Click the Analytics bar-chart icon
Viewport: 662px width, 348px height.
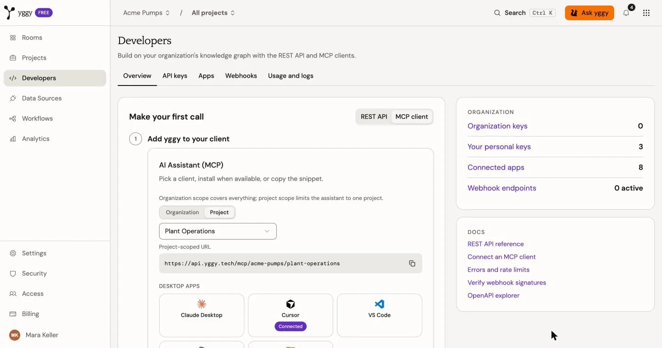(13, 139)
